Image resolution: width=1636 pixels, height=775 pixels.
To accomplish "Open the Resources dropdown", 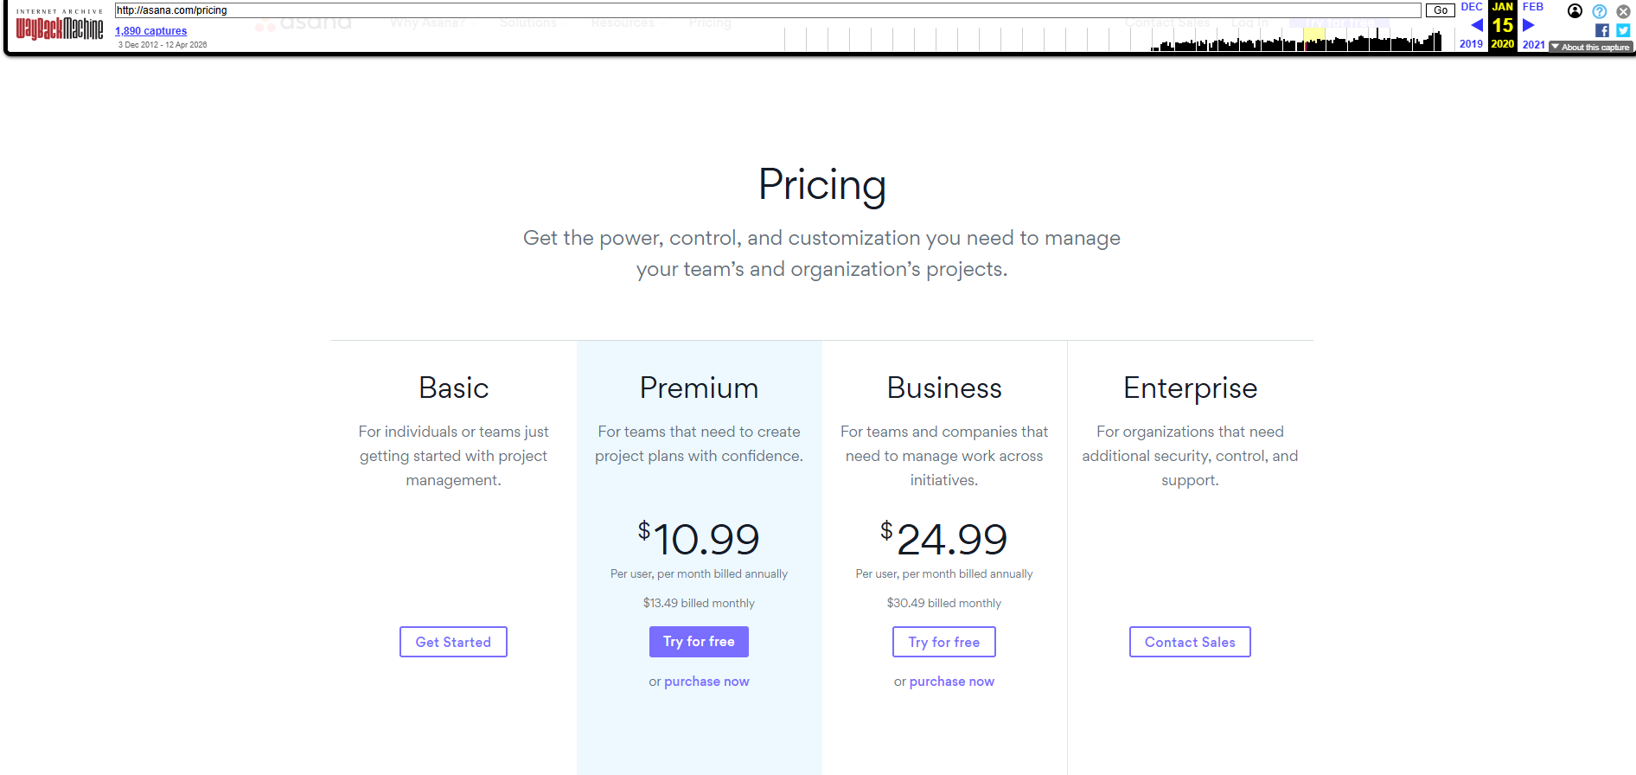I will coord(622,22).
